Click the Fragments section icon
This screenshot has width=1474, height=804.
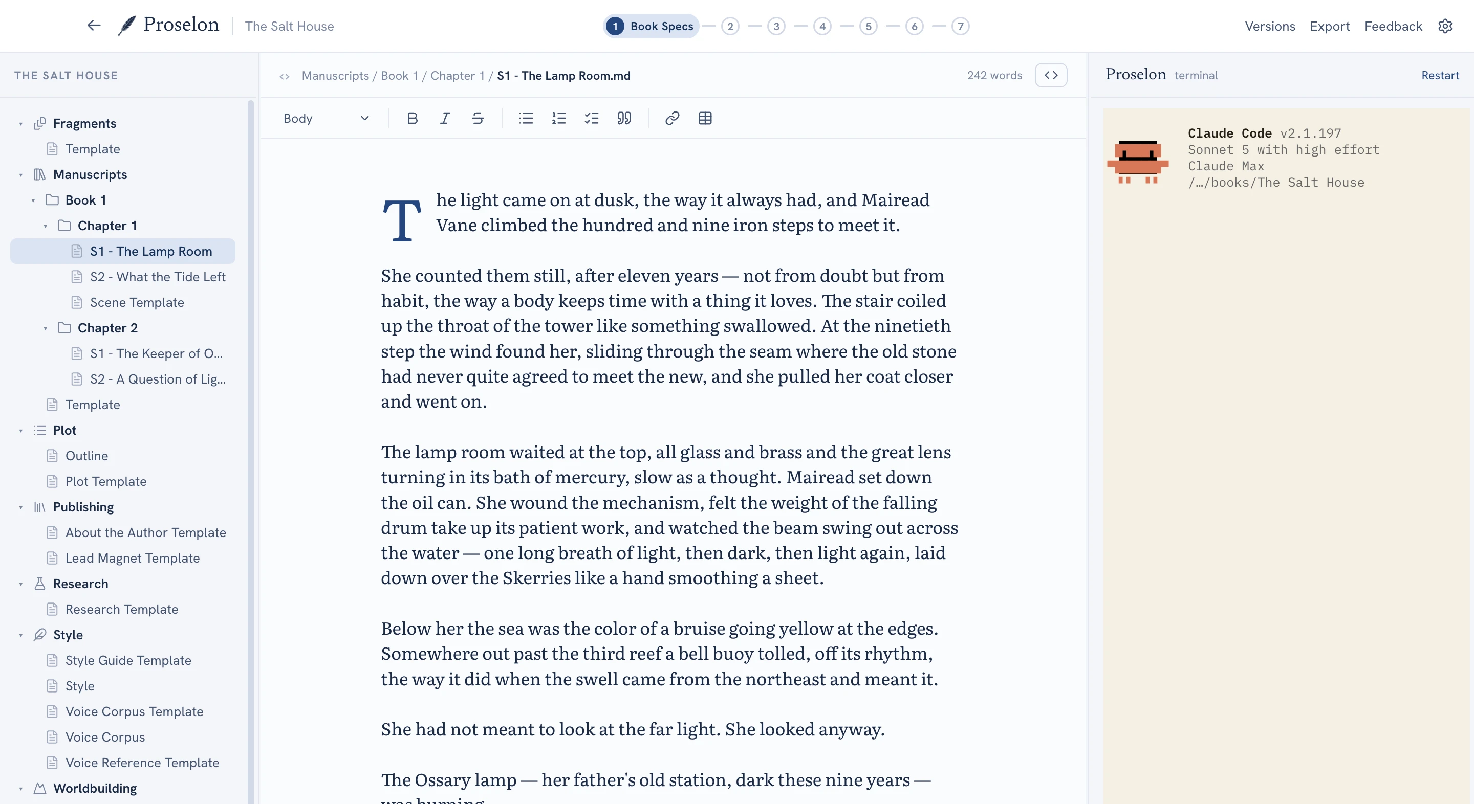[x=39, y=124]
